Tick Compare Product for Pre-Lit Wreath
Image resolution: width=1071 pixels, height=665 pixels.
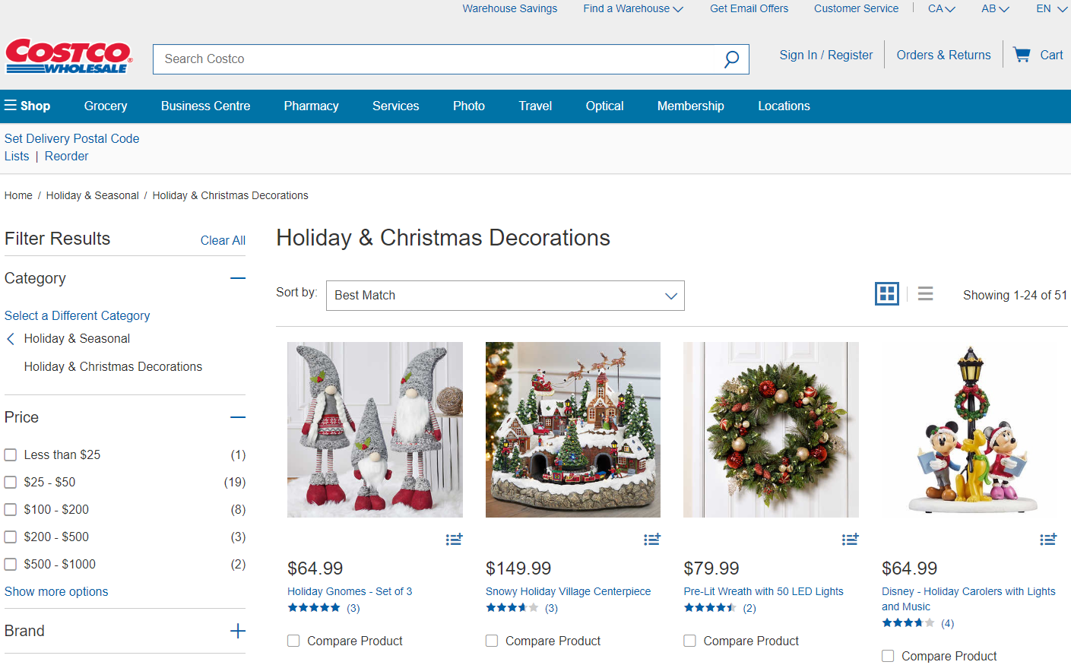pyautogui.click(x=689, y=641)
